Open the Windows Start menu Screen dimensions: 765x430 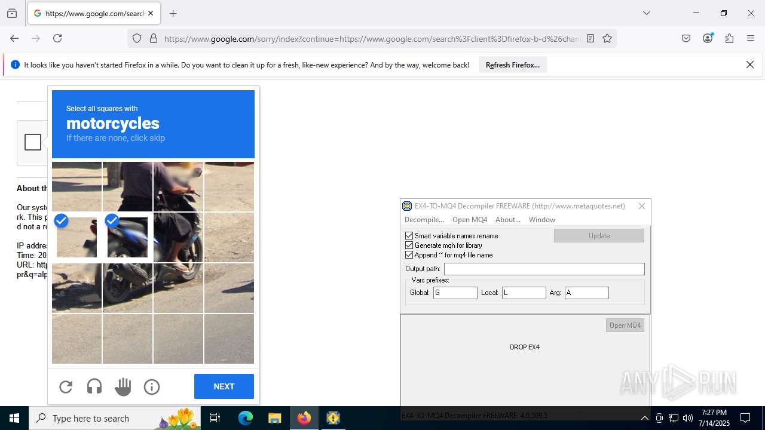[14, 418]
